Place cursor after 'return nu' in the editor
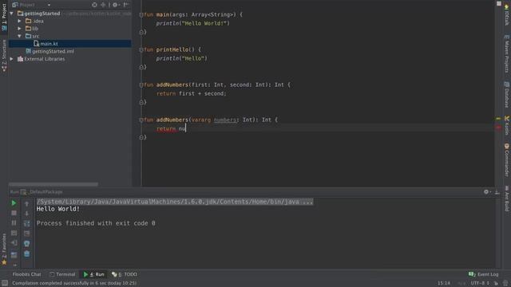The height and width of the screenshot is (287, 511). 186,128
